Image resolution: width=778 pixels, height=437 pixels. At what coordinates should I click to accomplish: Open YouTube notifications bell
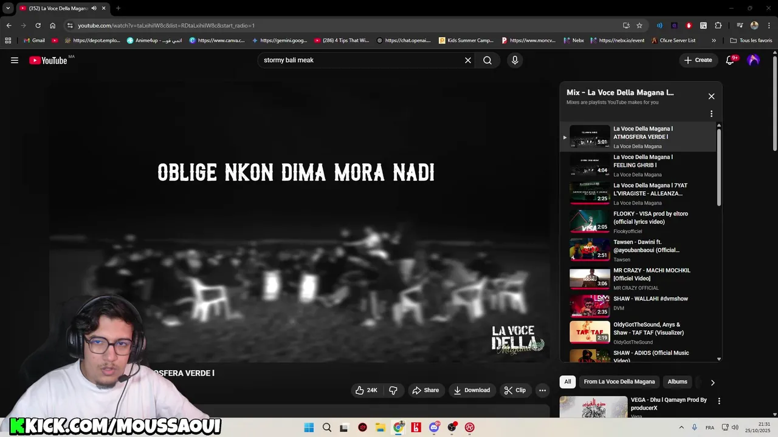731,60
